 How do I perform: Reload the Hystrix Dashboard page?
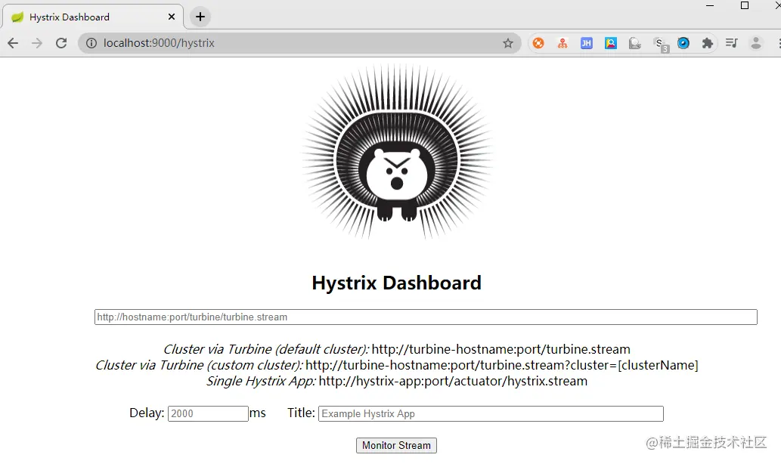click(x=61, y=43)
